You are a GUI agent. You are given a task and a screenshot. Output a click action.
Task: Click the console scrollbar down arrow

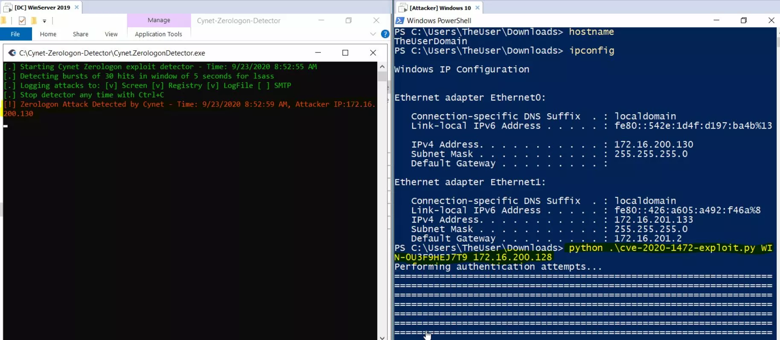(382, 337)
